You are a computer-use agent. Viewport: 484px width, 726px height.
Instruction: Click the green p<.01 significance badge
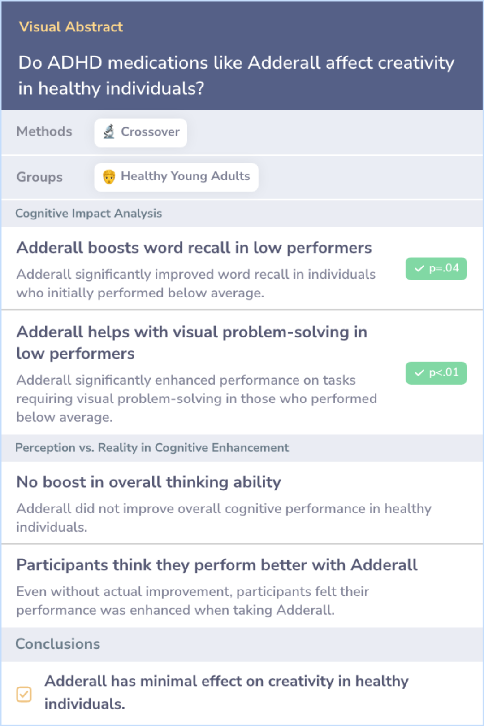(x=436, y=373)
